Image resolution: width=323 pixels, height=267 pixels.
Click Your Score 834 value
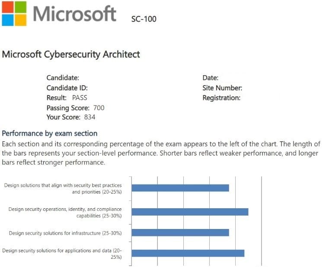point(90,117)
